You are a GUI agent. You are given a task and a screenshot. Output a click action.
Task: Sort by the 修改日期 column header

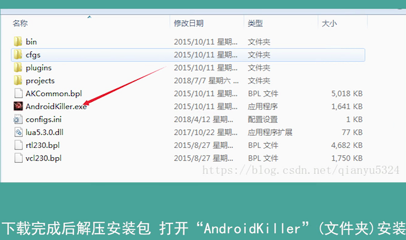tap(188, 23)
